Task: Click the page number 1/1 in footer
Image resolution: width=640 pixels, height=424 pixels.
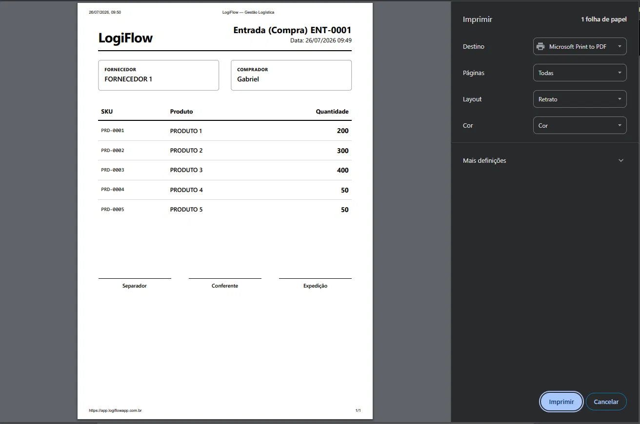Action: pyautogui.click(x=358, y=411)
